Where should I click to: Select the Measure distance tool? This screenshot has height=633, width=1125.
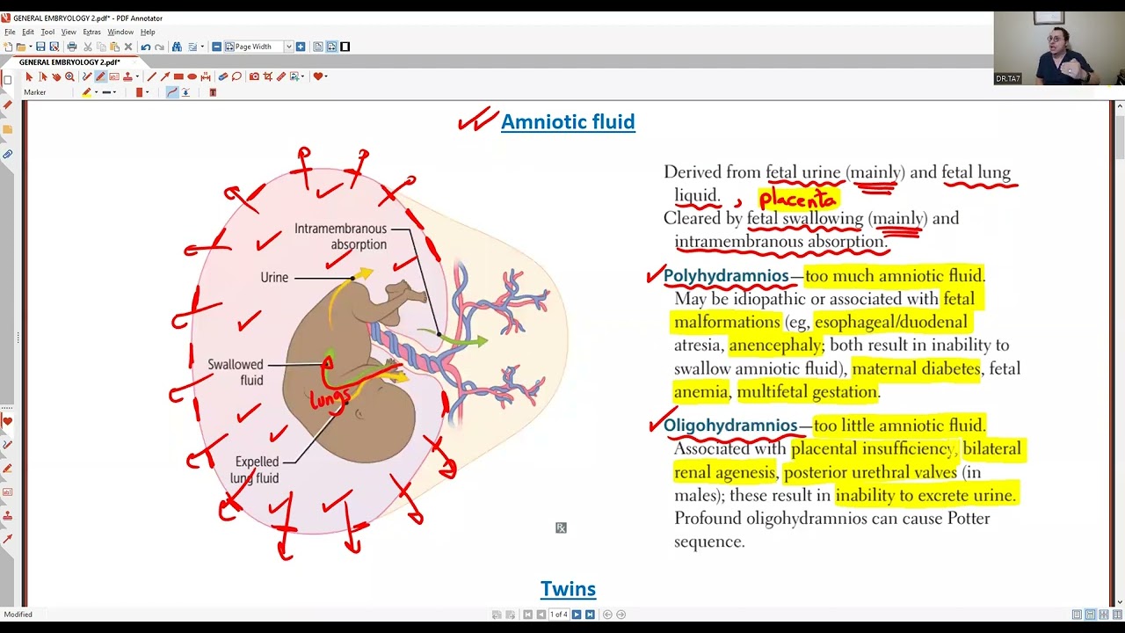click(x=206, y=76)
